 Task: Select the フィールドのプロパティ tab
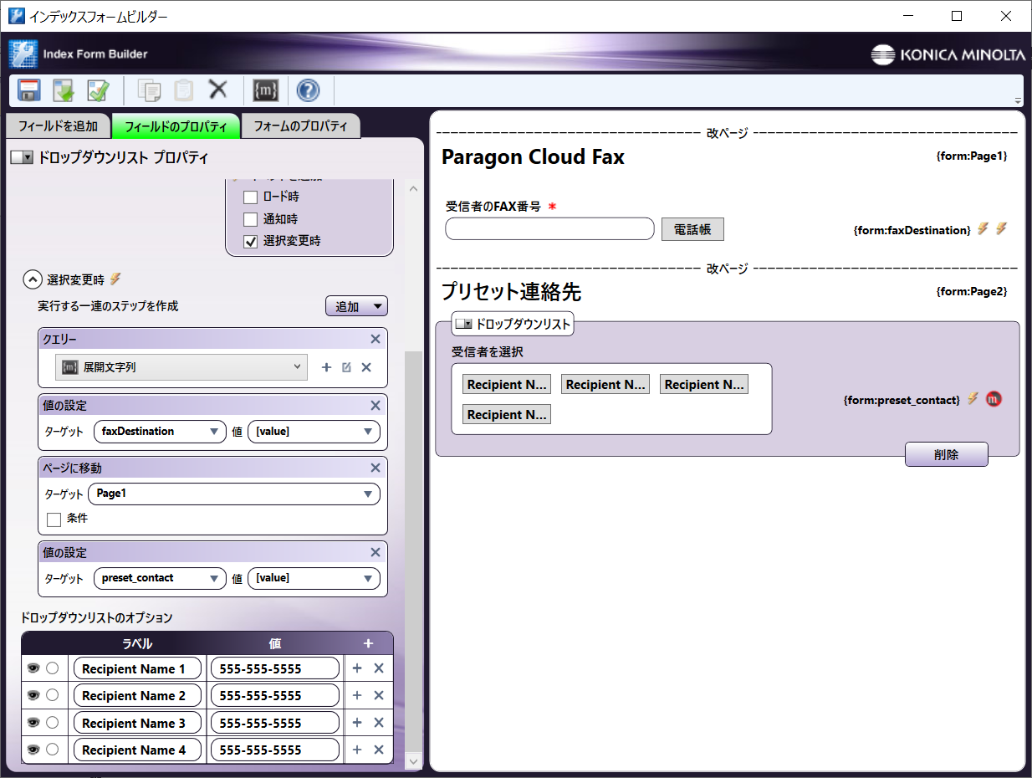(x=176, y=126)
